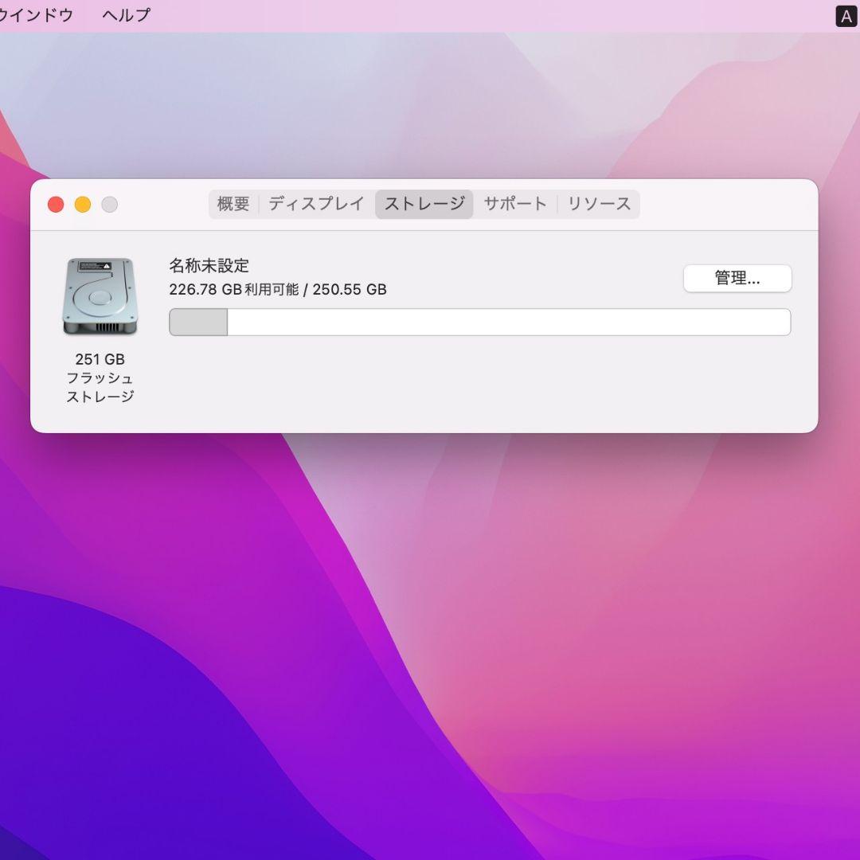Switch to the リソース (Resources) tab
Viewport: 860px width, 860px height.
(x=598, y=204)
